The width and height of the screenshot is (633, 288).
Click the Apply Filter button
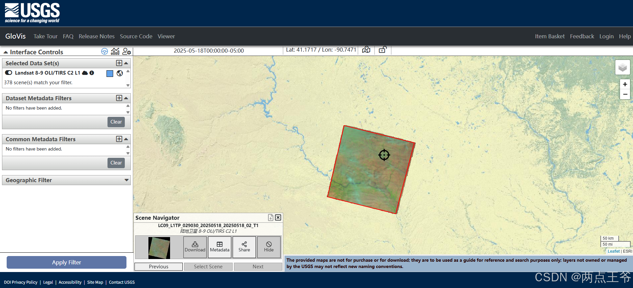[67, 262]
